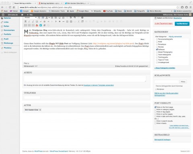Open text color dropdown arrow in toolbar
Screen dimensions: 193x154
tap(49, 18)
